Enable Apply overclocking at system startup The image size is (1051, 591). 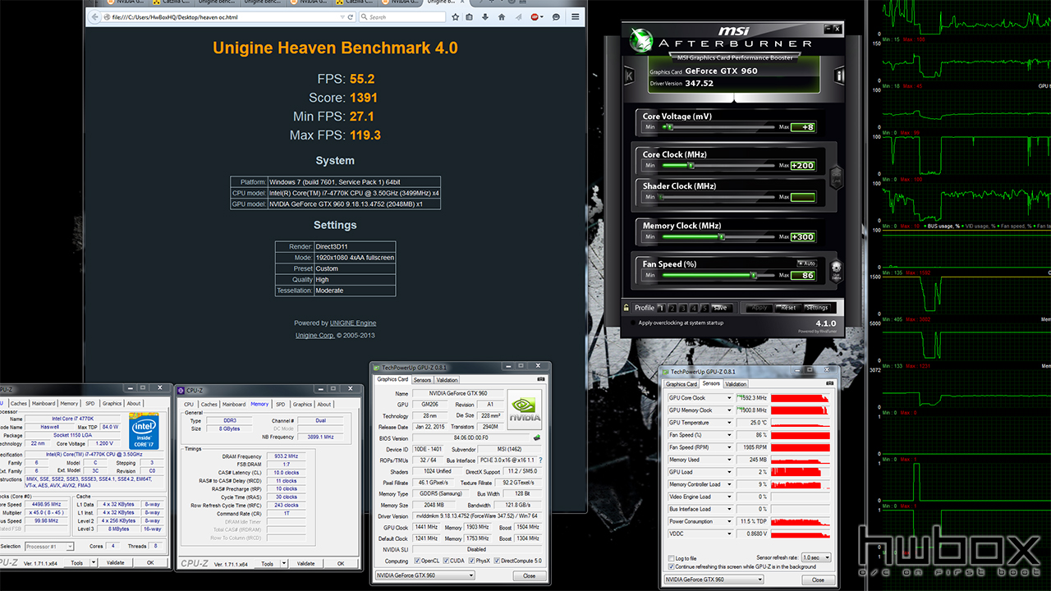pyautogui.click(x=632, y=323)
